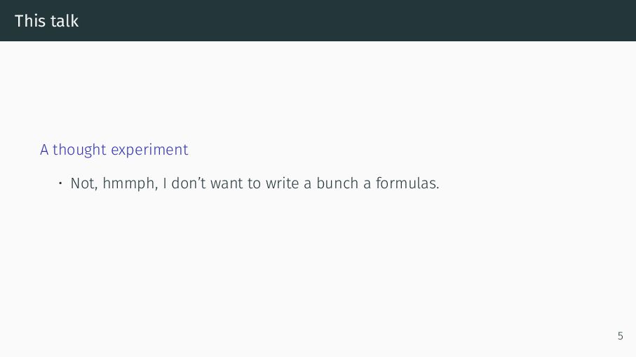Click empty area of the dark header bar
The image size is (636, 357).
pyautogui.click(x=357, y=20)
